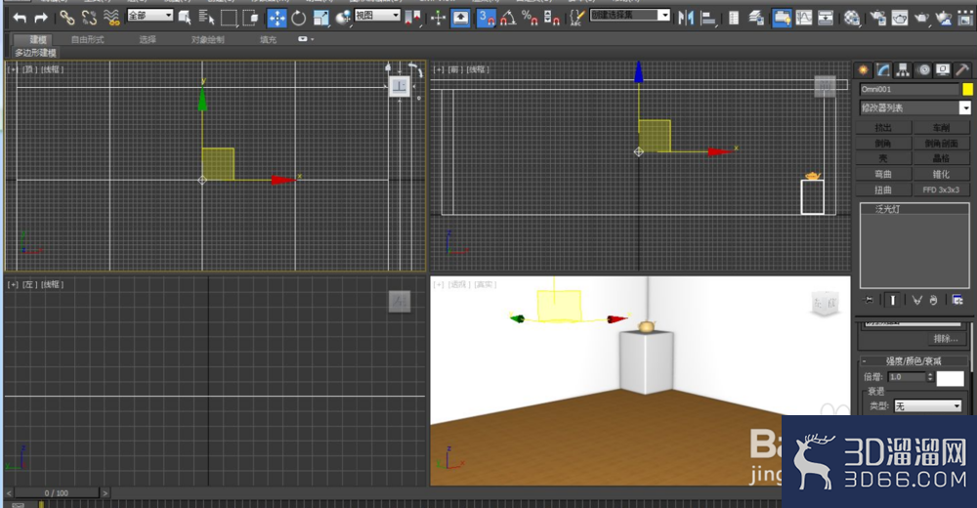Apply the 车削 modifier button
Viewport: 977px width, 508px height.
click(x=941, y=128)
